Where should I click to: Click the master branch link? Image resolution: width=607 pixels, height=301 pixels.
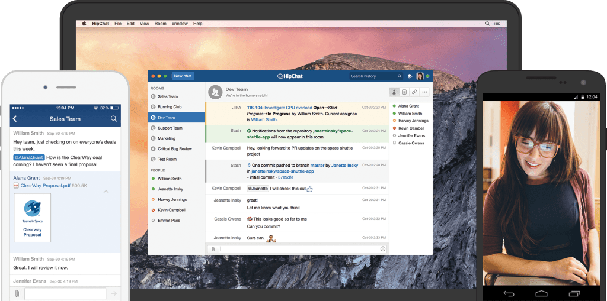tap(317, 166)
